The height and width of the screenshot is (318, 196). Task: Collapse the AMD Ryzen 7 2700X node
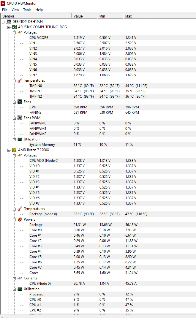(x=9, y=150)
